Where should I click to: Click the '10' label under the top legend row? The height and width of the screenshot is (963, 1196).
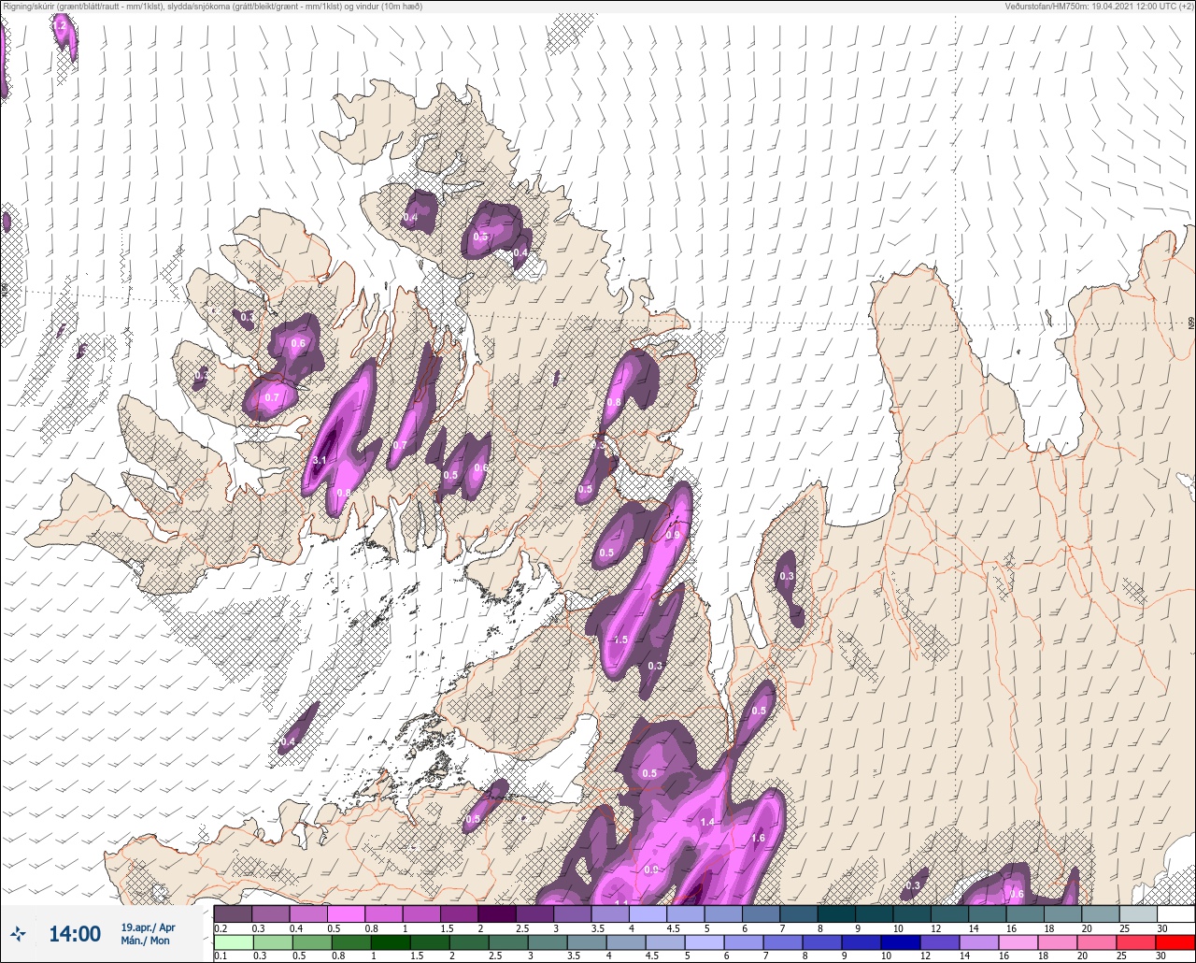[x=897, y=927]
